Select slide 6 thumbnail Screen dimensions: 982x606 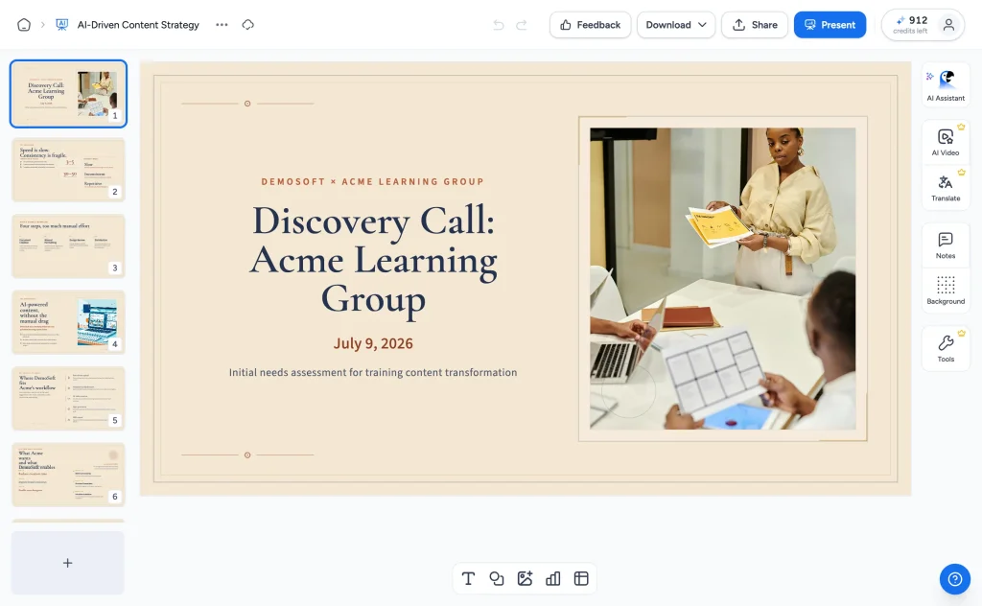point(68,475)
